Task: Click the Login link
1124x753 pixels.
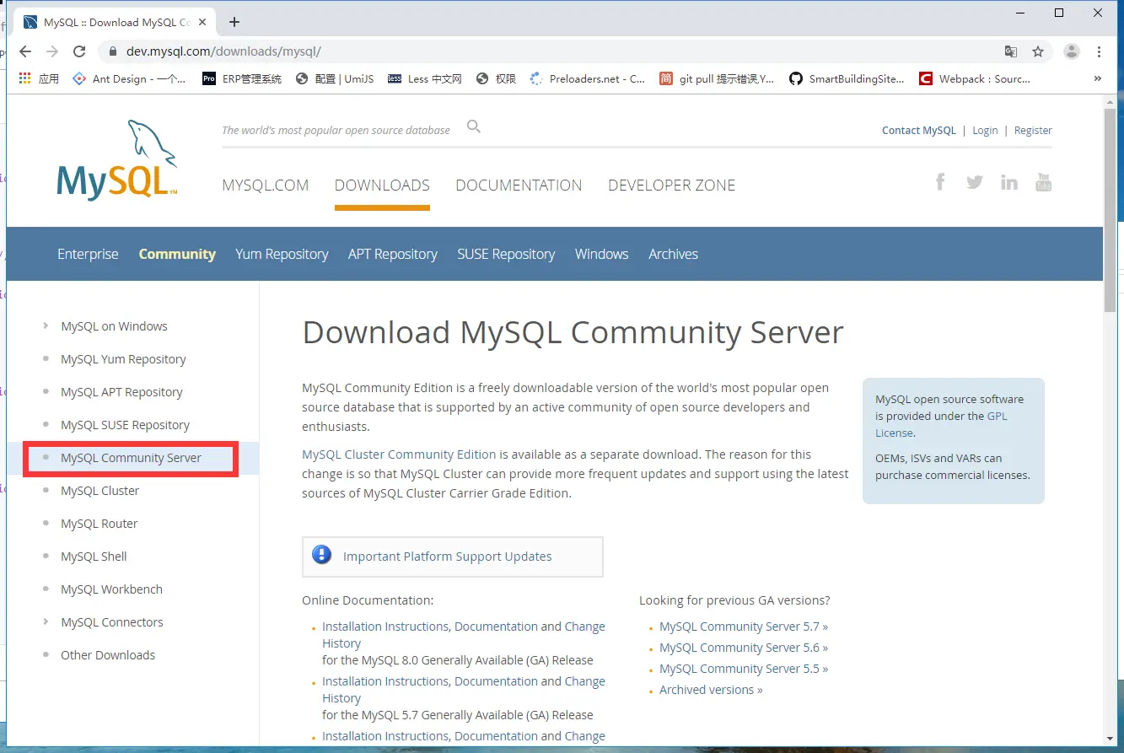Action: [985, 130]
